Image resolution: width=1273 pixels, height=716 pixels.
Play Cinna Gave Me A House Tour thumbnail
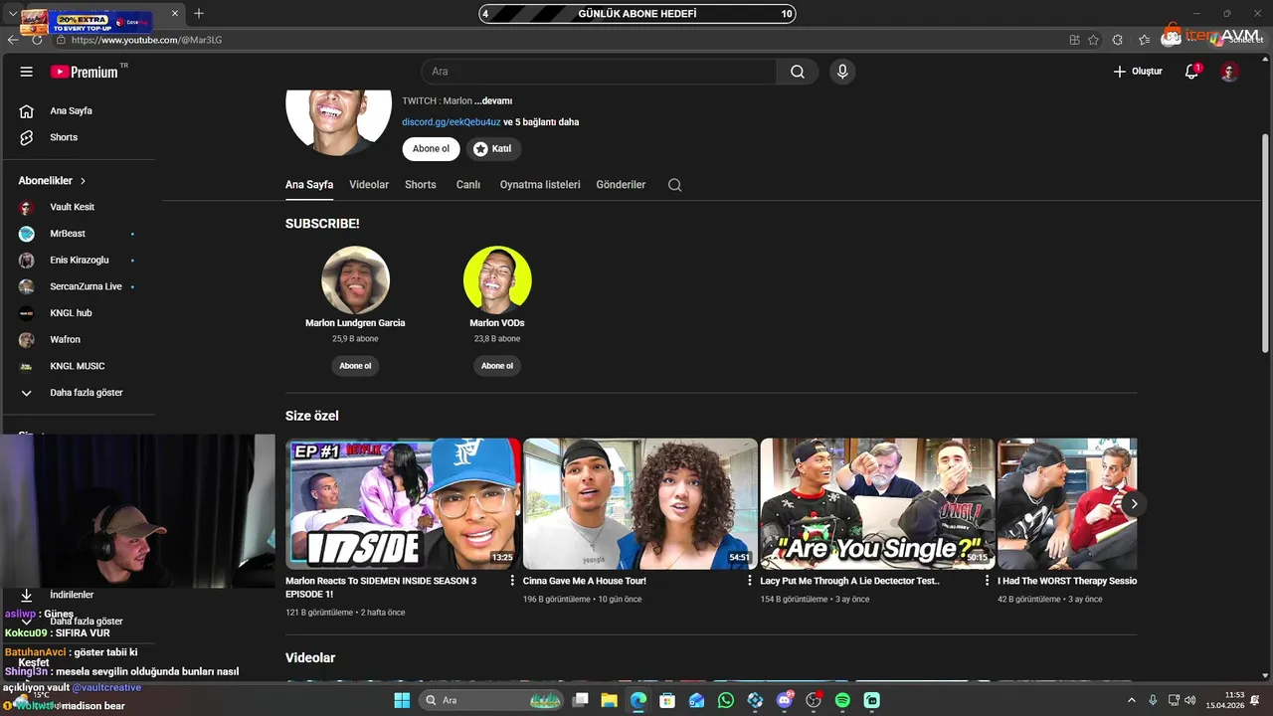coord(640,504)
